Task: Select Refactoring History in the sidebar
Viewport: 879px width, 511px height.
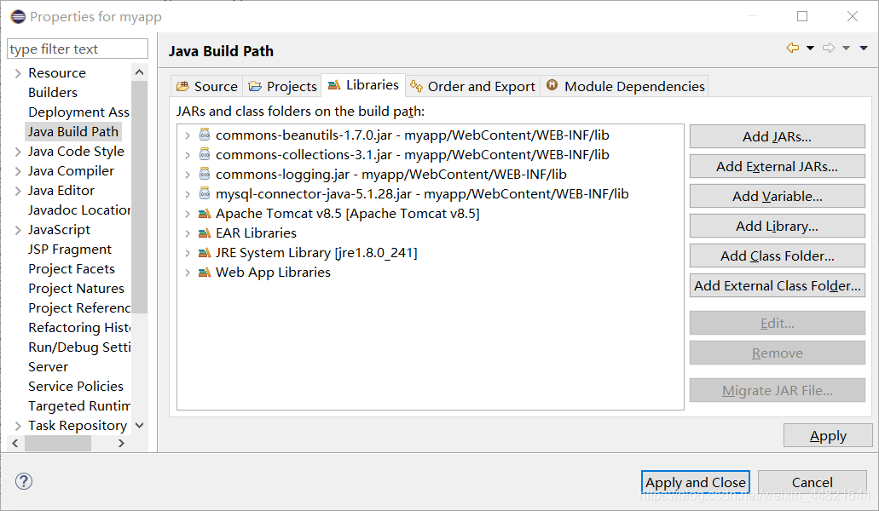Action: click(x=78, y=327)
